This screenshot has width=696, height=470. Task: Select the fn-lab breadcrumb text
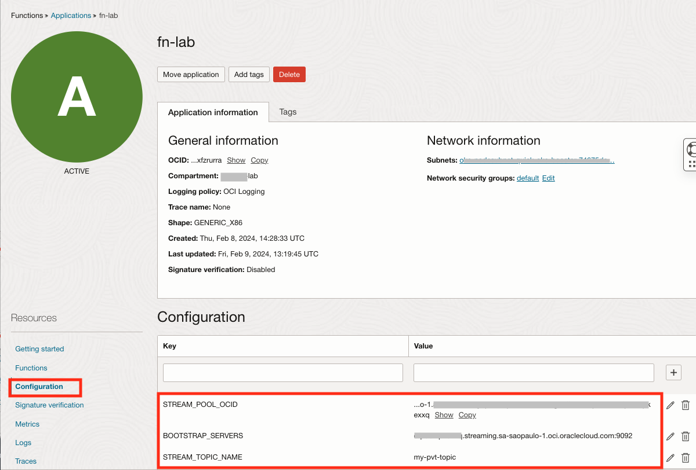pyautogui.click(x=108, y=16)
